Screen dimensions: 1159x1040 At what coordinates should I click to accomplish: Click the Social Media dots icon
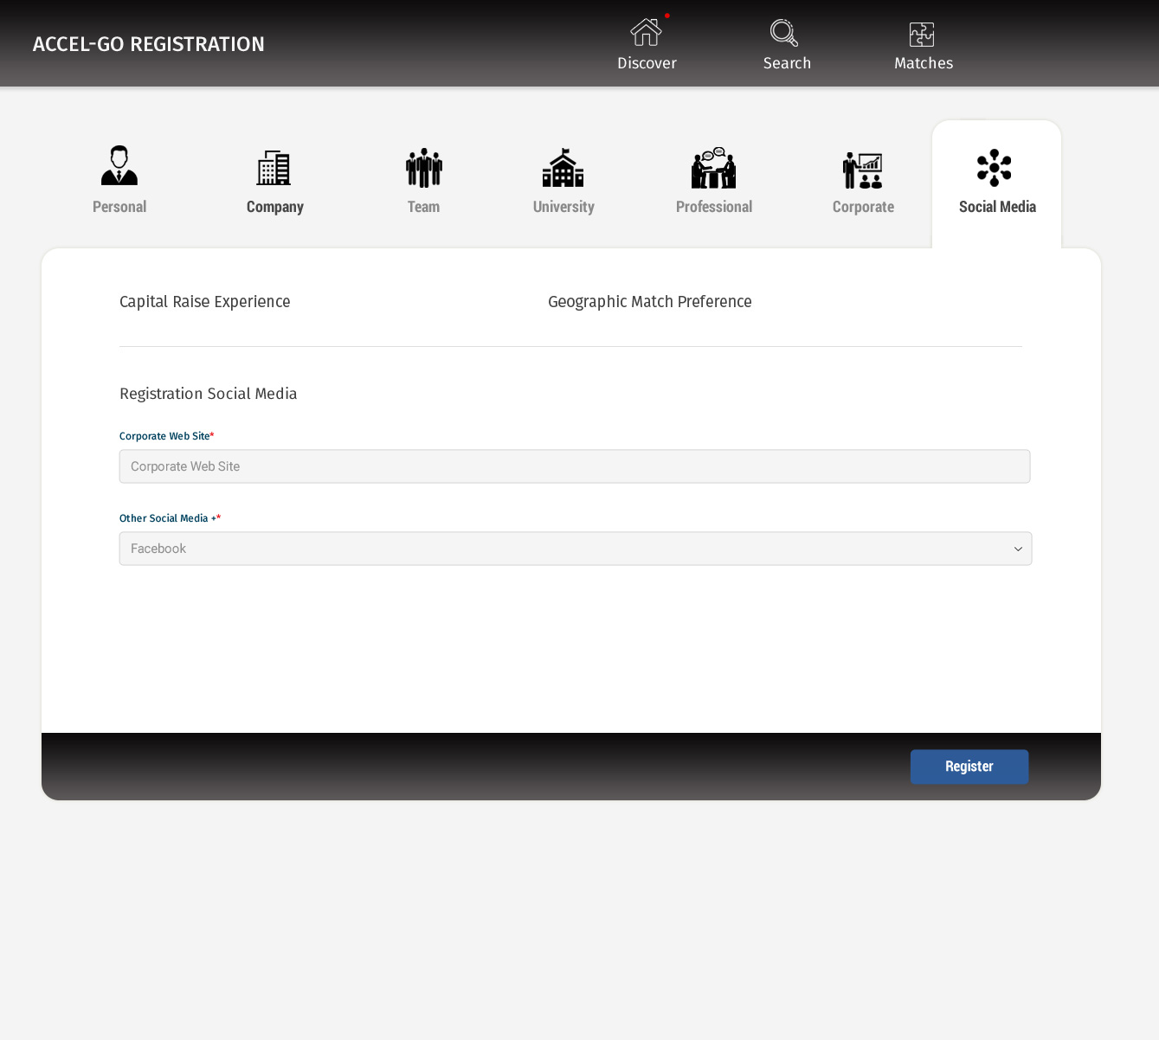(x=995, y=168)
